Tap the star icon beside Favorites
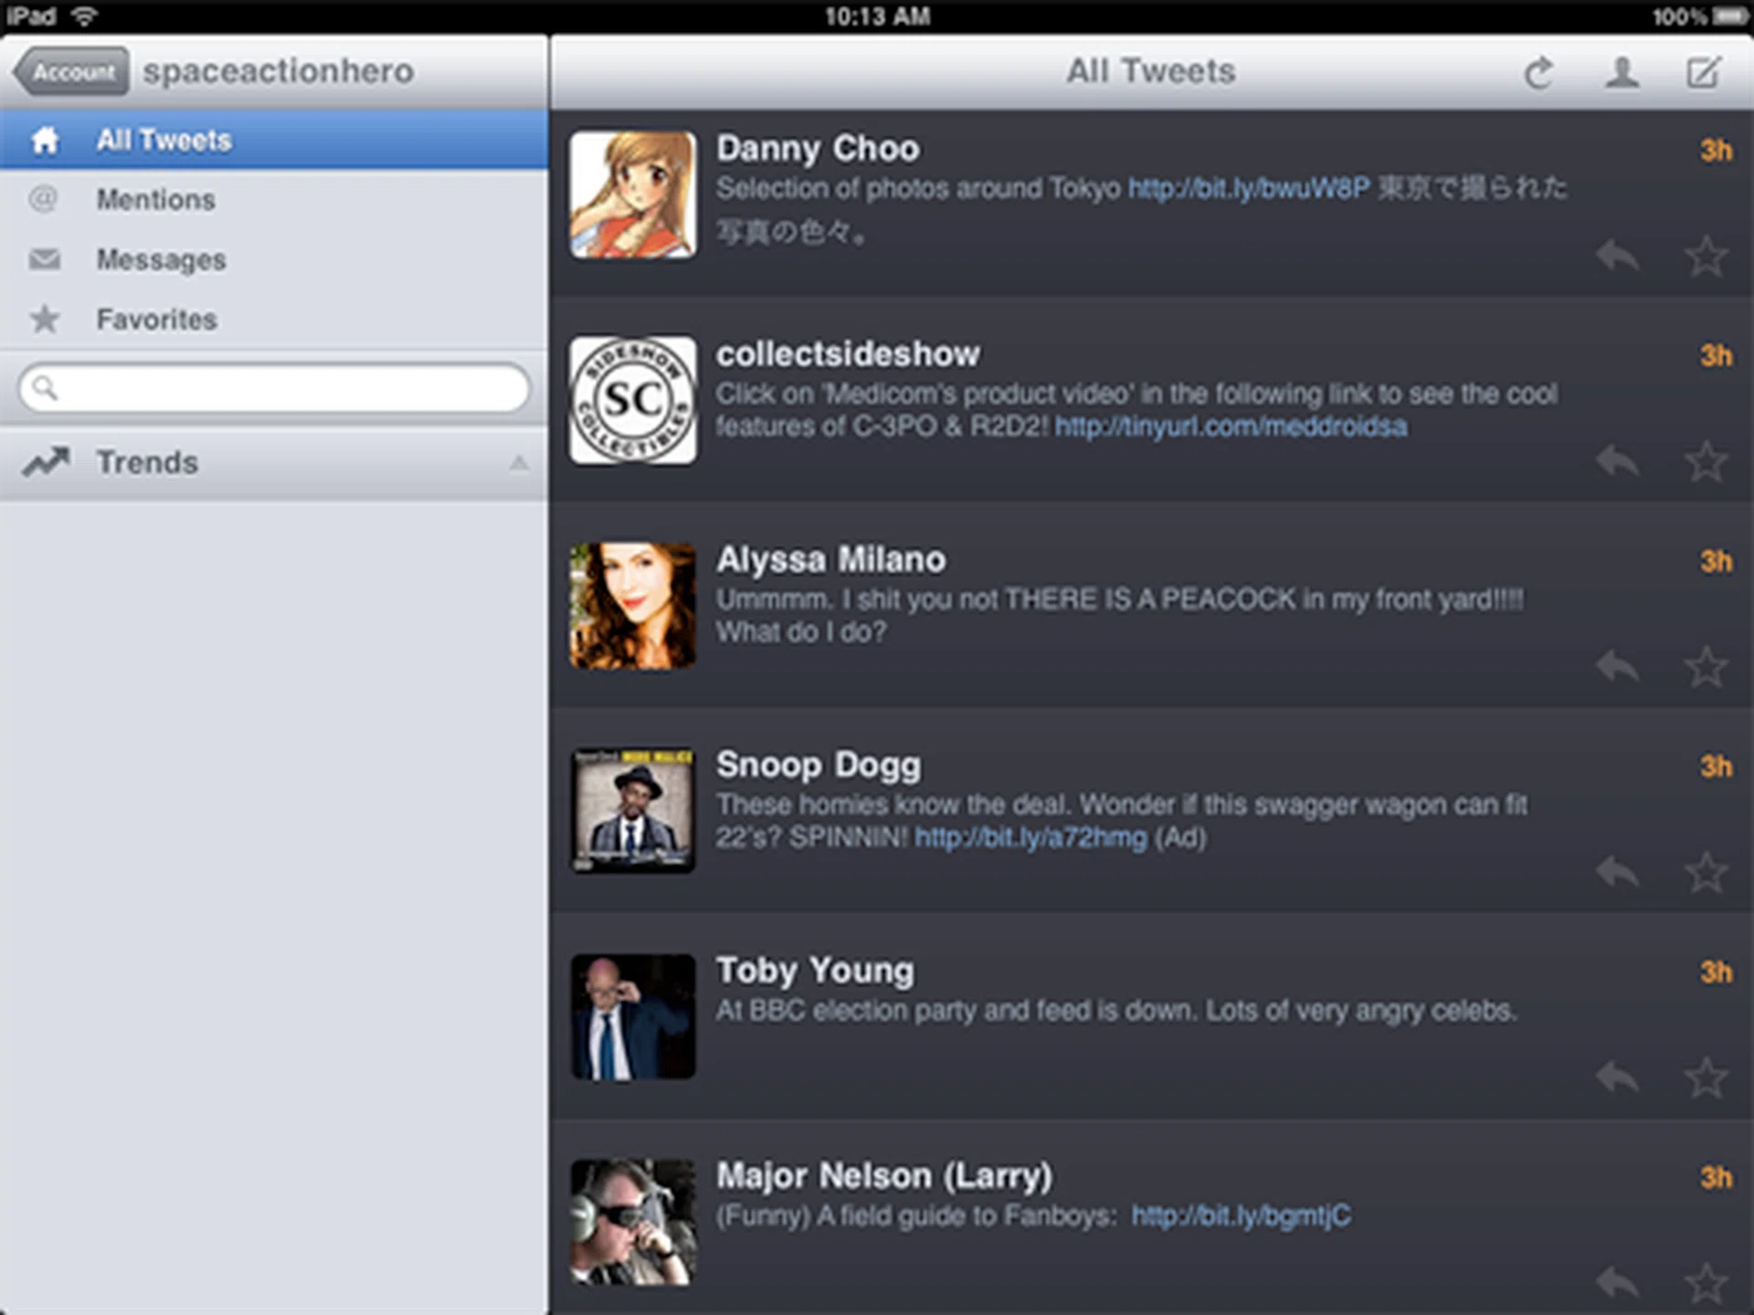Image resolution: width=1754 pixels, height=1315 pixels. pos(44,320)
